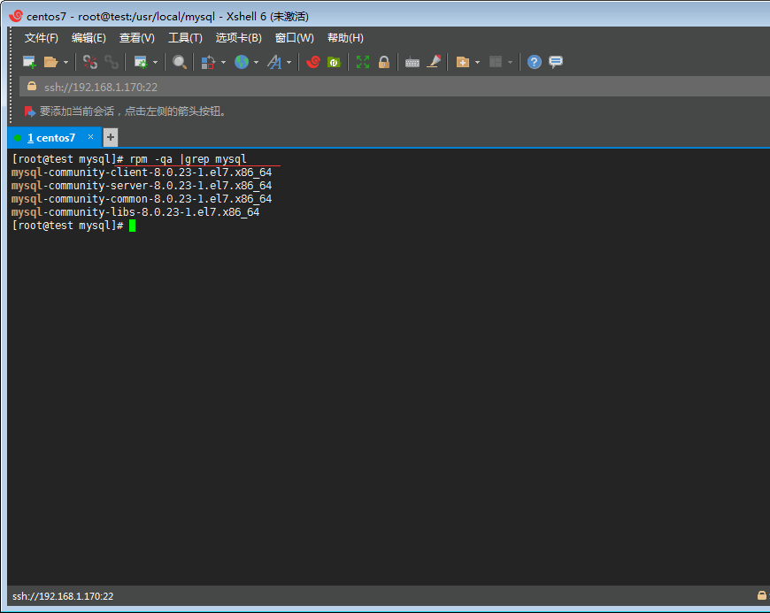Screen dimensions: 770x613
Task: Open the Find magnifier tool
Action: coord(180,62)
